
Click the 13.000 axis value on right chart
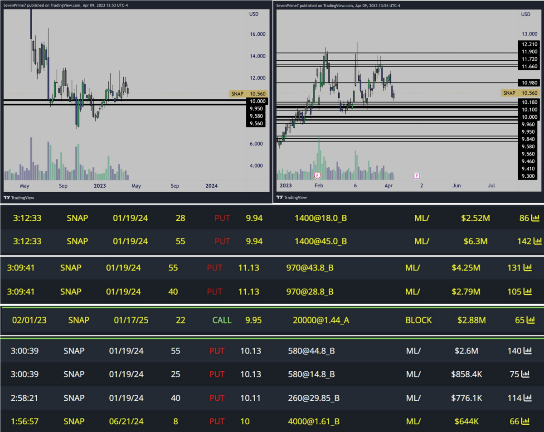pyautogui.click(x=530, y=34)
